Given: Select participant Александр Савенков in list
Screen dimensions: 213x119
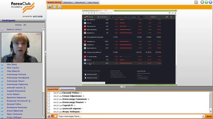Looking at the screenshot, I should tap(17, 84).
